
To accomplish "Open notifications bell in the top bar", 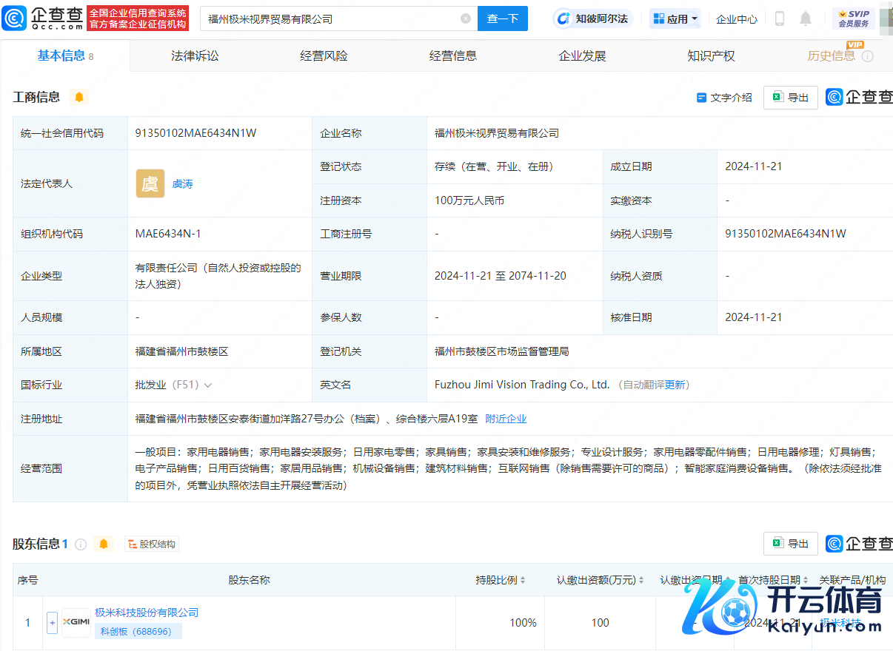I will (806, 18).
